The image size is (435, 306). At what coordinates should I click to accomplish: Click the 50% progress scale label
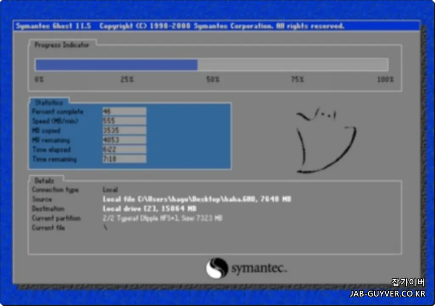pos(213,79)
